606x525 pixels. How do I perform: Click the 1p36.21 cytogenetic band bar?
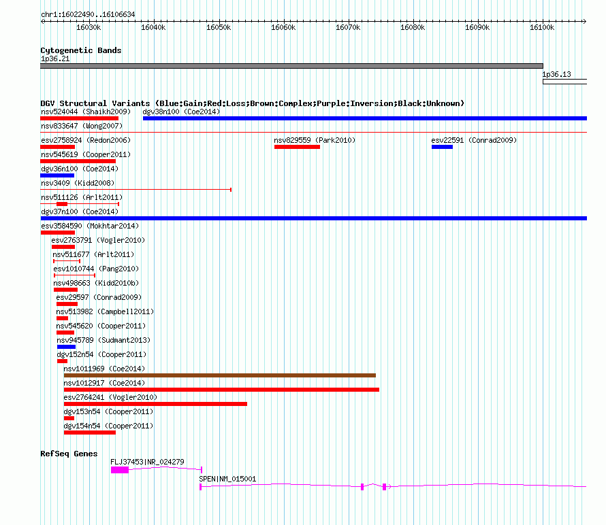point(292,66)
